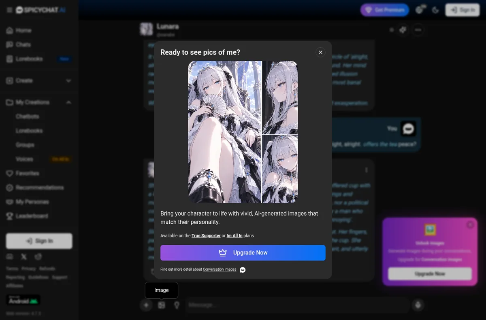The width and height of the screenshot is (486, 320).
Task: Click the sidebar Sign In button
Action: [39, 241]
